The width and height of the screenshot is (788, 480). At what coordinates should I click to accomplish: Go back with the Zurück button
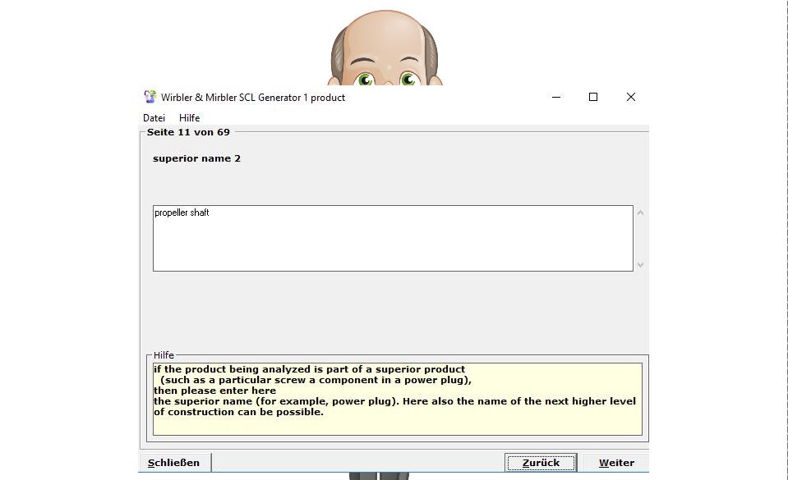[x=541, y=463]
